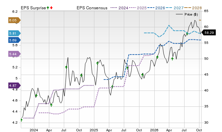Click the red down arrow in EPS Surprise legend
Viewport: 222px width, 132px height.
51,8
